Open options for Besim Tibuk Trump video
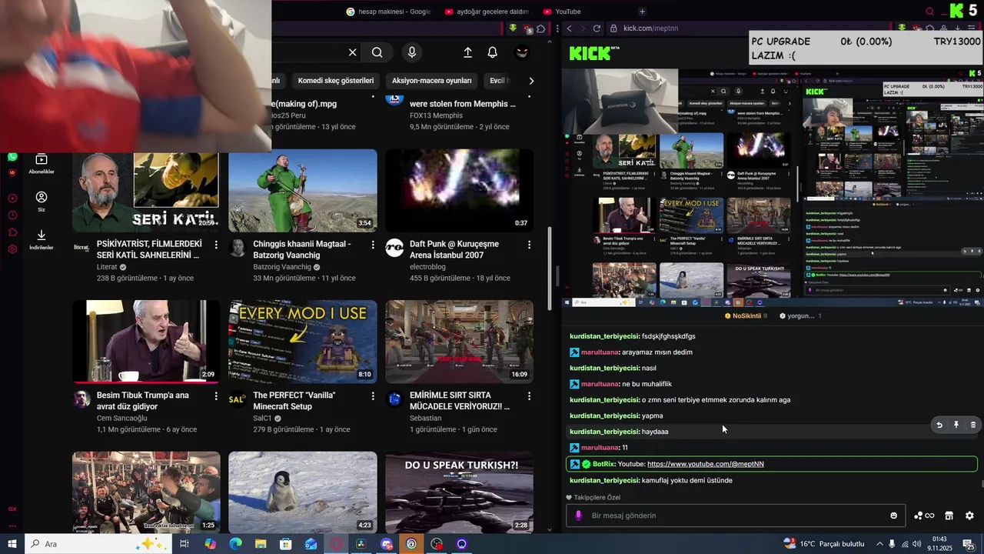This screenshot has width=984, height=554. [216, 395]
